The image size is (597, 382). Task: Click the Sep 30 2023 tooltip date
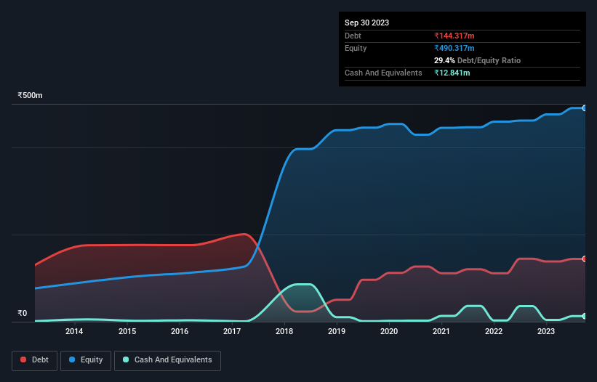coord(366,23)
